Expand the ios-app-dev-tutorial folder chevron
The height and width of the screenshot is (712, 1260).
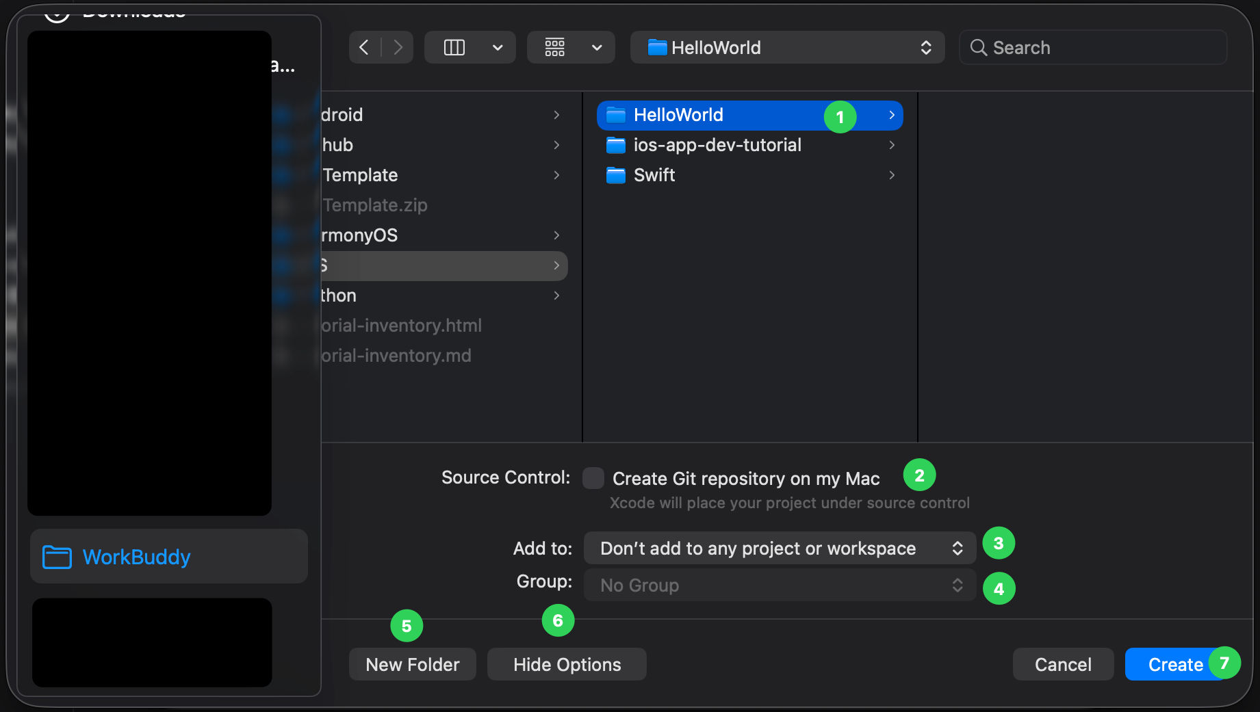coord(892,145)
